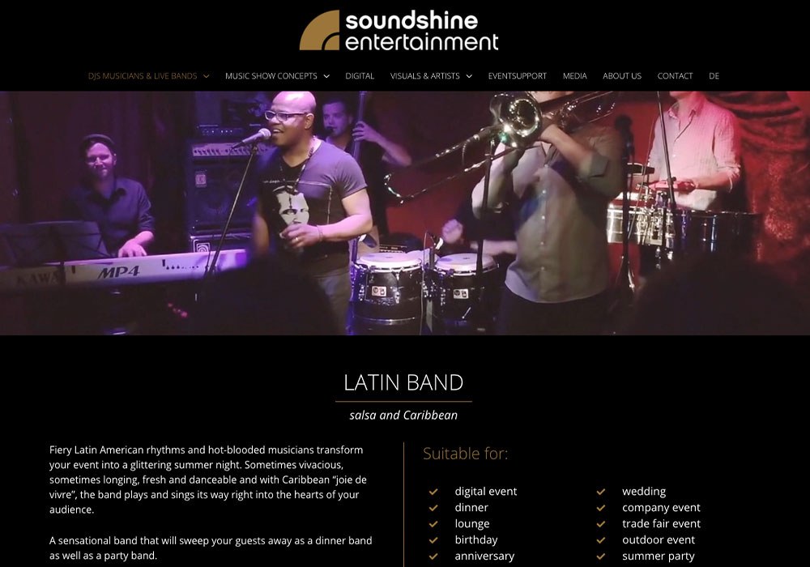Expand the Music Show Concepts dropdown arrow
The height and width of the screenshot is (567, 810).
pos(326,76)
